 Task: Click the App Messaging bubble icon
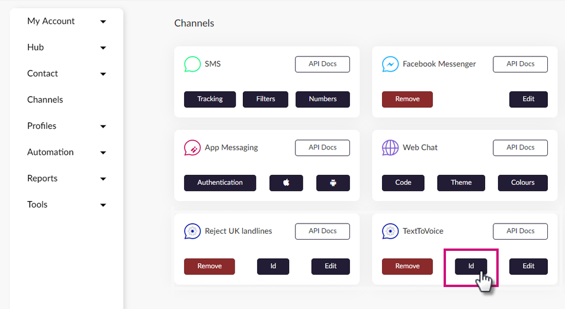tap(192, 148)
